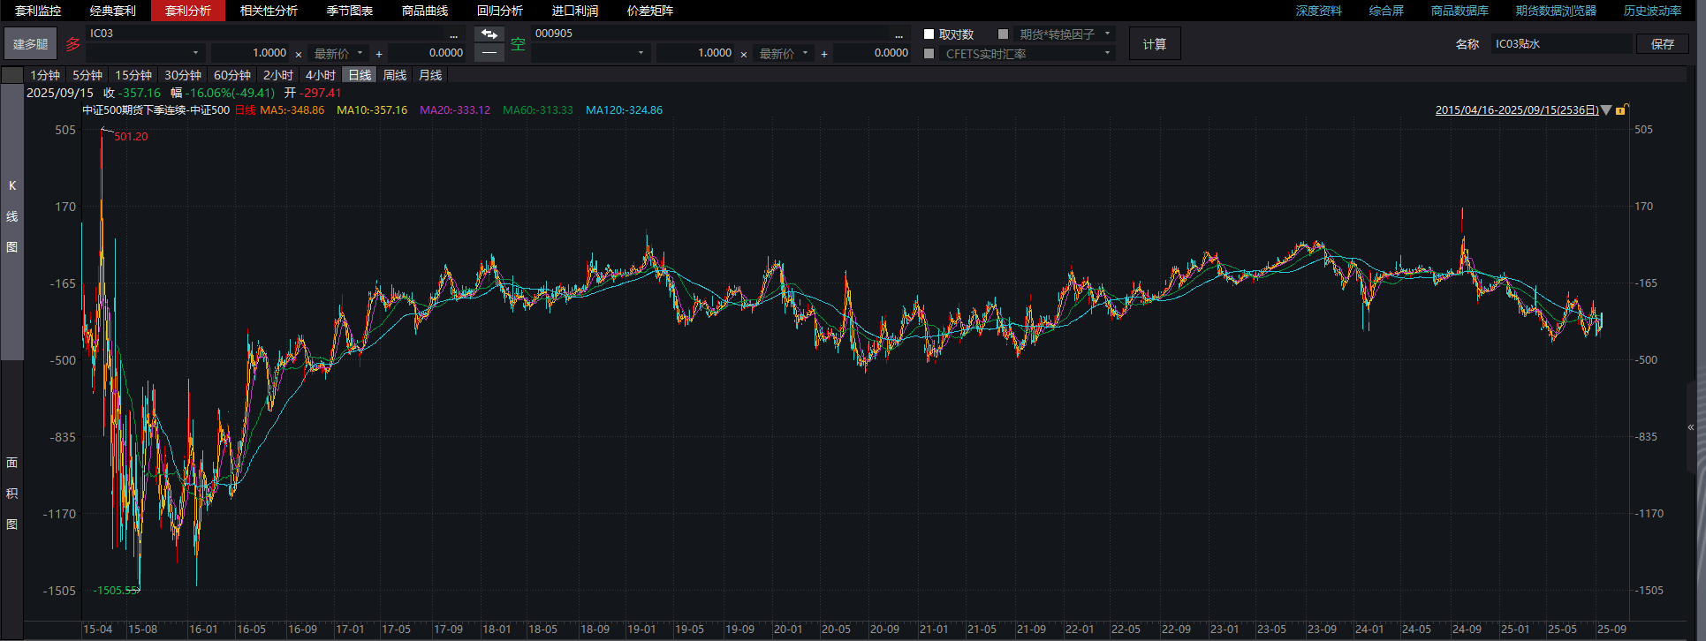Open the 期货数据浏览器 link
This screenshot has height=641, width=1706.
(1556, 11)
